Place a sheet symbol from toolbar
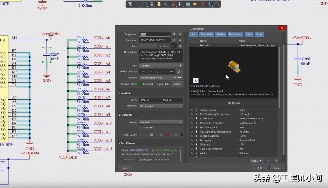 188,4
